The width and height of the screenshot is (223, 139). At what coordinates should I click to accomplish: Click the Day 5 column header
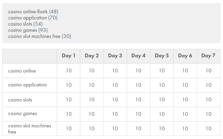162,56
